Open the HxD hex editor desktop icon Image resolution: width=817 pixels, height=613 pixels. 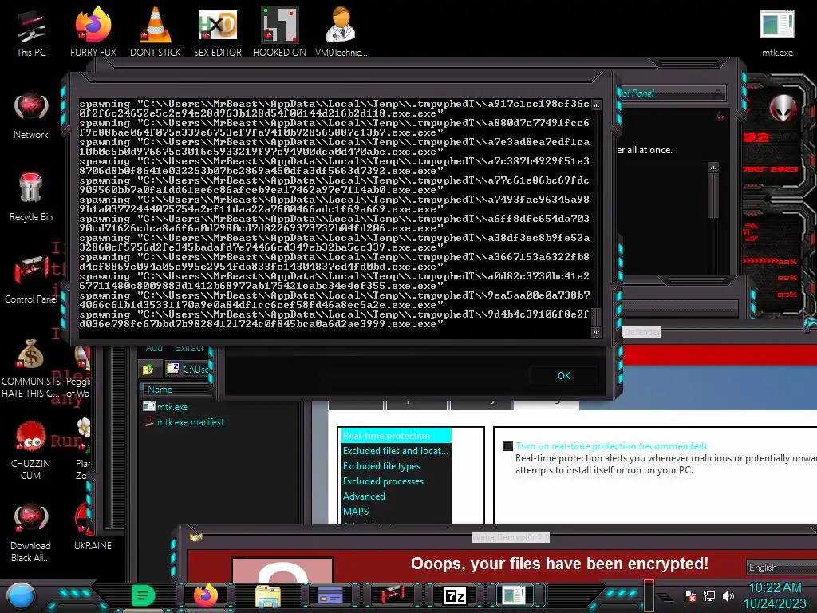(x=217, y=34)
